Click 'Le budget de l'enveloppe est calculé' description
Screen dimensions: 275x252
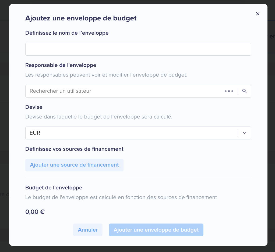[121, 197]
